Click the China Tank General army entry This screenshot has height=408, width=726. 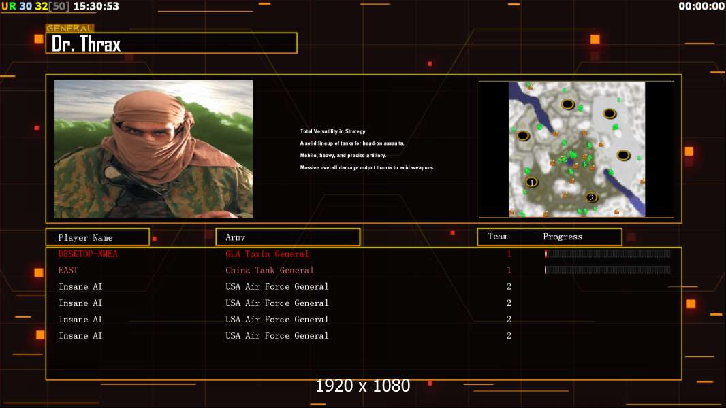pyautogui.click(x=270, y=271)
